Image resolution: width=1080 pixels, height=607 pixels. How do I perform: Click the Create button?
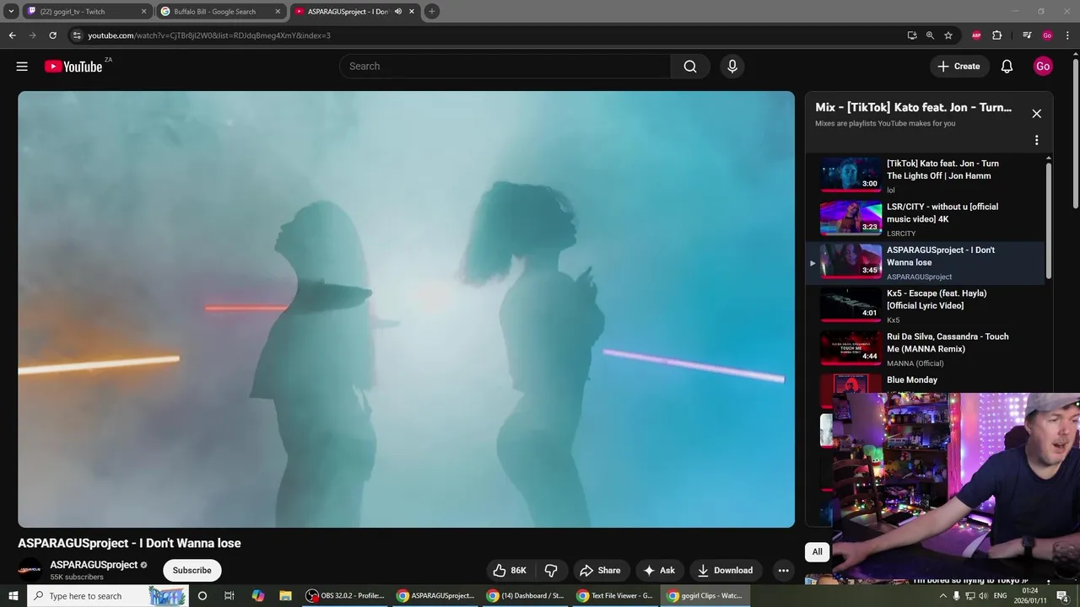click(x=958, y=67)
